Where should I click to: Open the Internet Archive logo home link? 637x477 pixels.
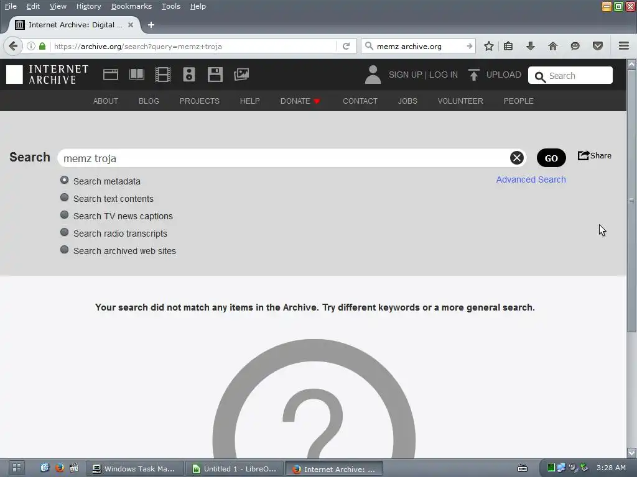coord(47,75)
